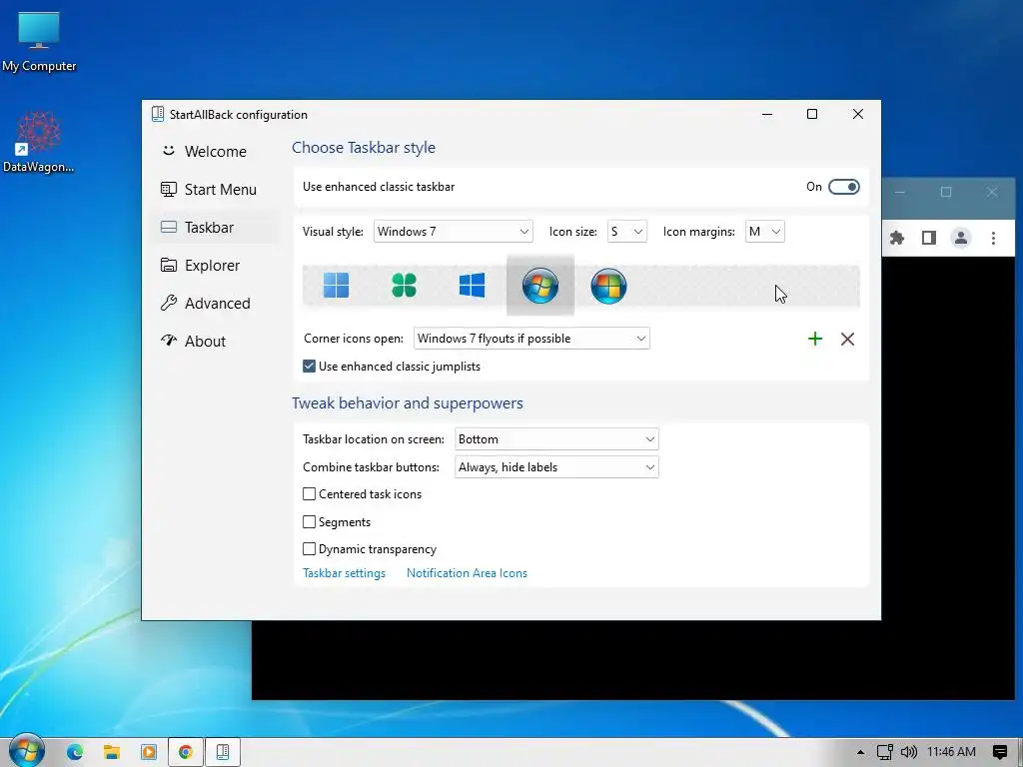Enable the Segments checkbox
The image size is (1023, 767).
(x=310, y=521)
